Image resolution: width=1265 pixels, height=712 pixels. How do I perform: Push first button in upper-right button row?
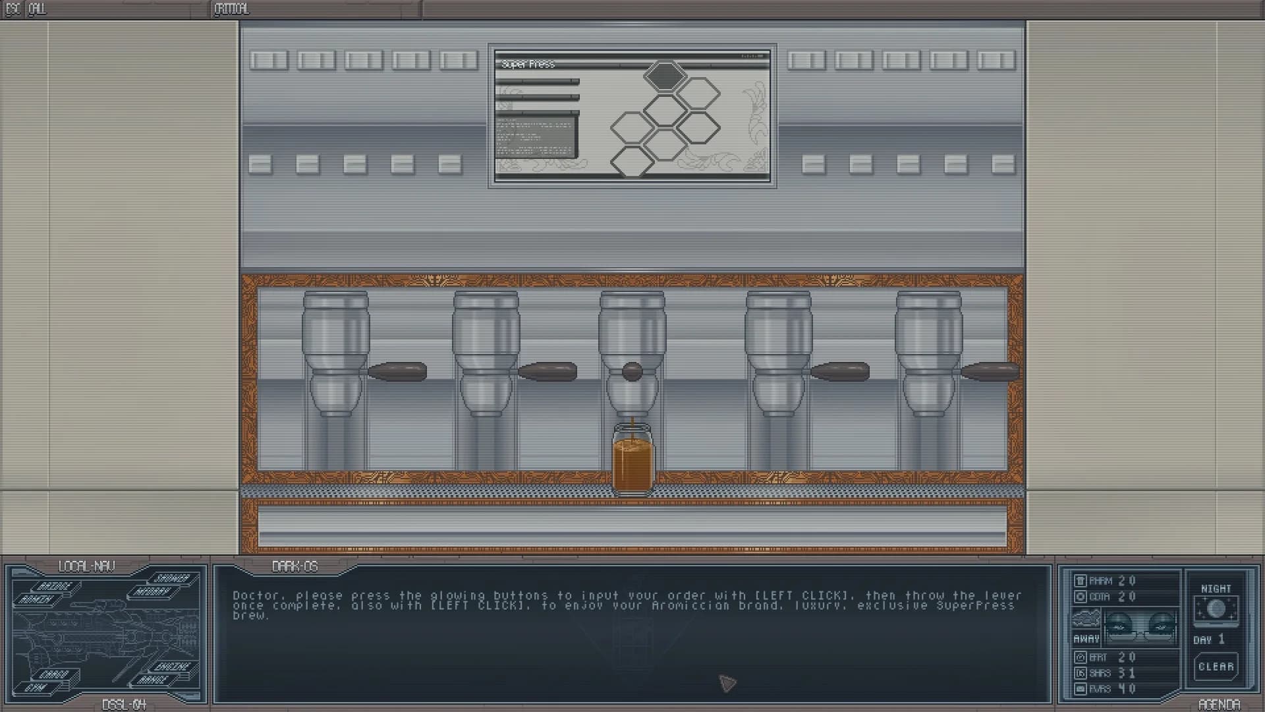(x=806, y=61)
